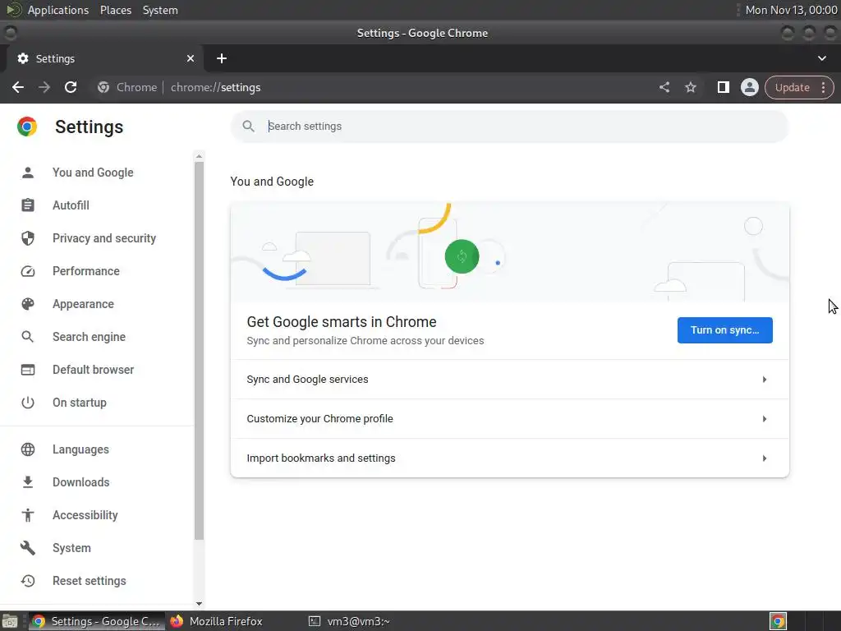The width and height of the screenshot is (841, 631).
Task: Open a new tab with plus icon
Action: point(222,58)
